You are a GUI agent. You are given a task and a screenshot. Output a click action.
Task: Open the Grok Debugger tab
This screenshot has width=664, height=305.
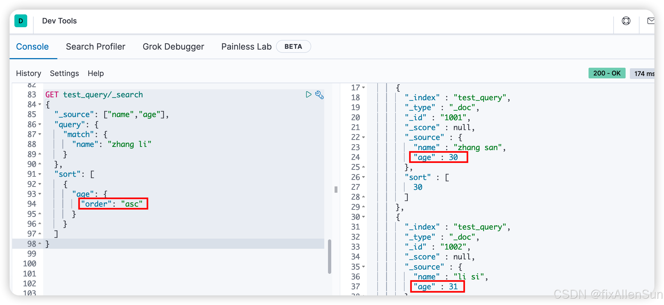point(173,47)
